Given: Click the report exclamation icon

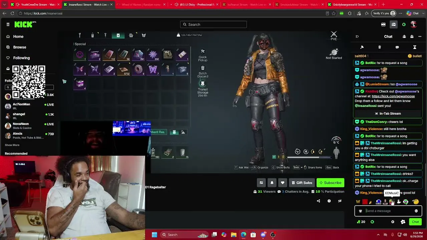Looking at the screenshot, I should pos(329,201).
